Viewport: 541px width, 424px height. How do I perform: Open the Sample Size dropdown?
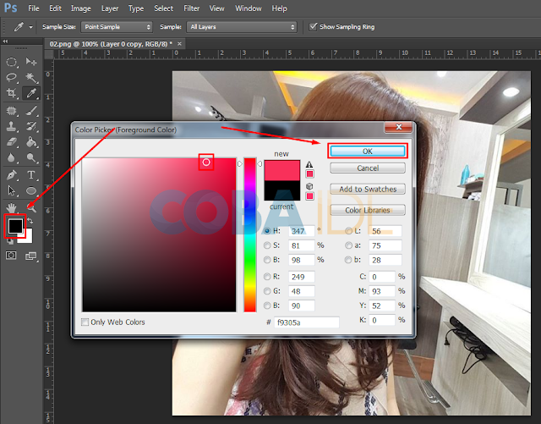click(x=117, y=27)
